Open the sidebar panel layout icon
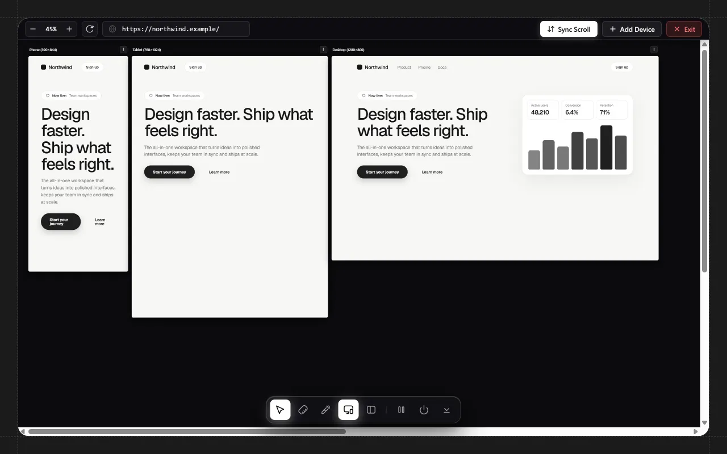 tap(371, 410)
